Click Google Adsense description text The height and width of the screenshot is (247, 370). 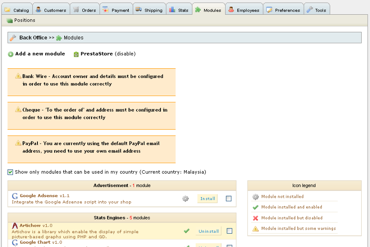click(72, 202)
